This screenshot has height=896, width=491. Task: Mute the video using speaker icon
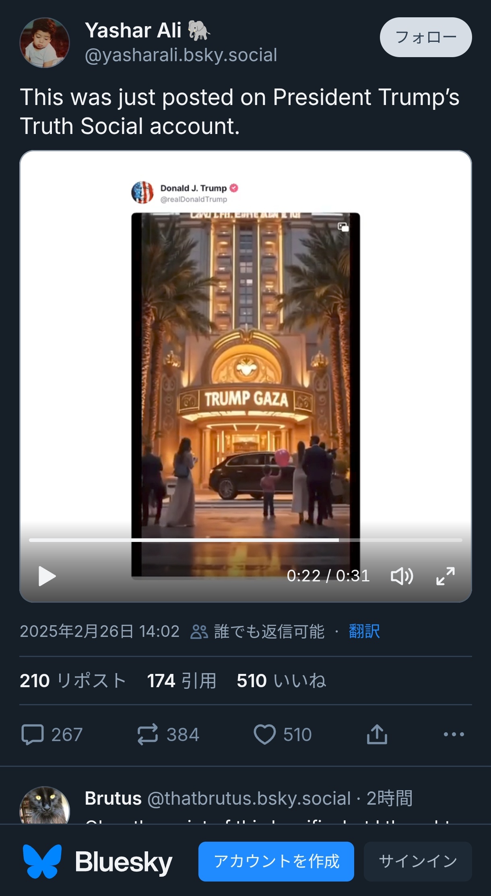(402, 576)
